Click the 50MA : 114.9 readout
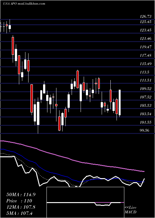Screen dimensions: 155x218 coord(21,195)
